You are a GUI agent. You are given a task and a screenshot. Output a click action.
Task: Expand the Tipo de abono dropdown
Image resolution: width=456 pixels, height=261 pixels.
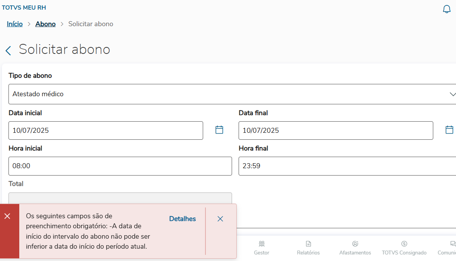pos(453,94)
